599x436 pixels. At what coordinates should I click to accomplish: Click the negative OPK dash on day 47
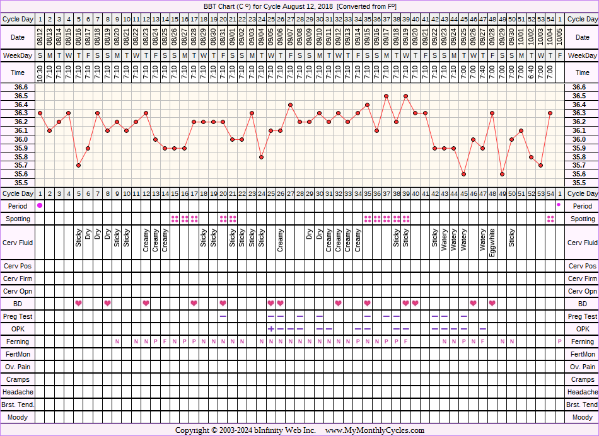482,329
